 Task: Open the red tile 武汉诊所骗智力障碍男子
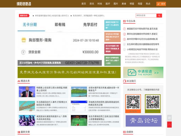coord(112,49)
